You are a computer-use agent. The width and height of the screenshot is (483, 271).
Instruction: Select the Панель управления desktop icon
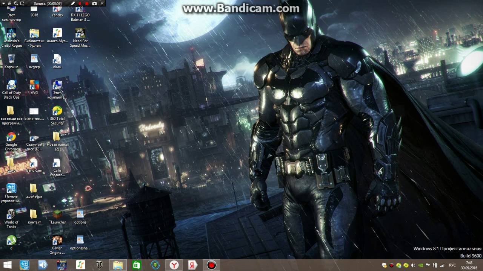pos(11,193)
